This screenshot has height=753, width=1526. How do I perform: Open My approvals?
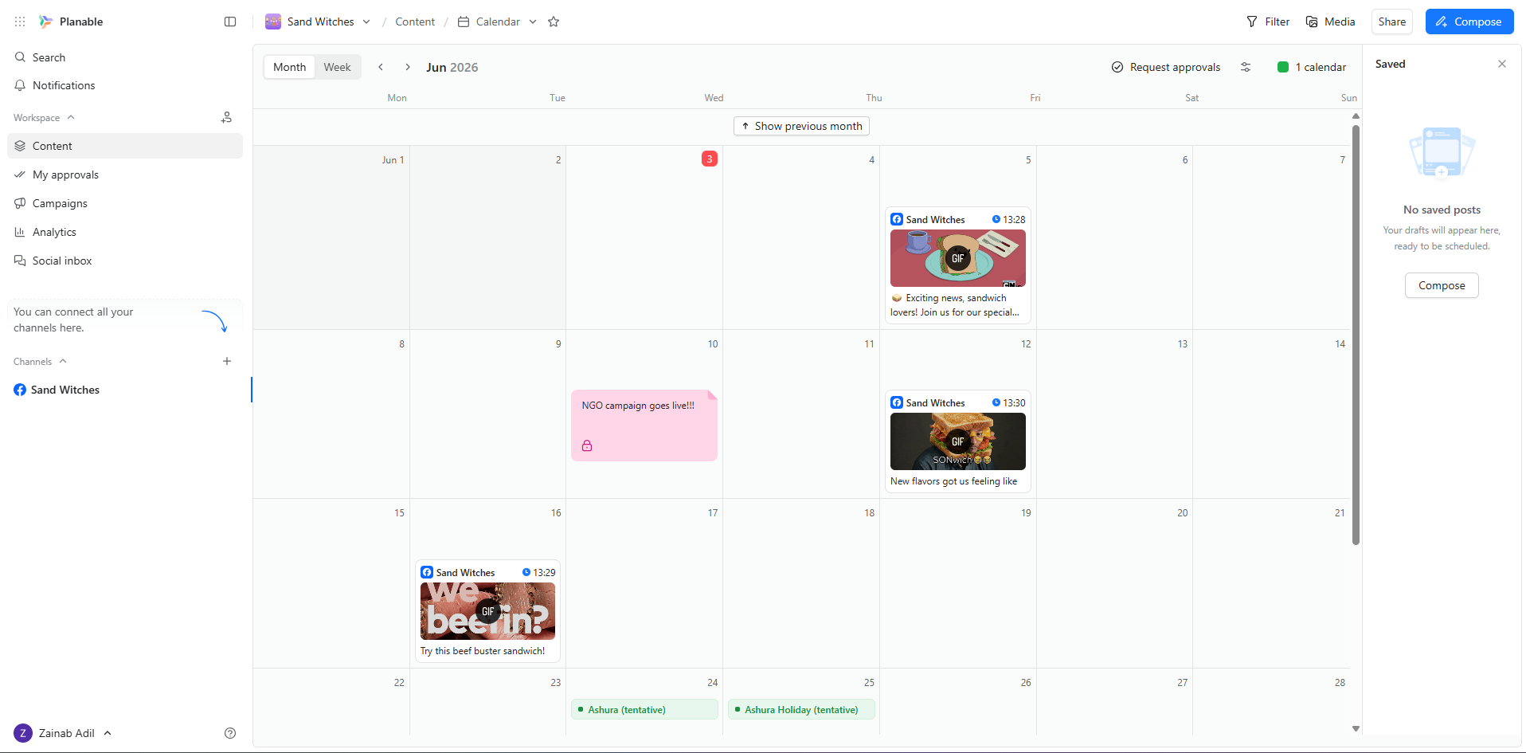(x=125, y=175)
